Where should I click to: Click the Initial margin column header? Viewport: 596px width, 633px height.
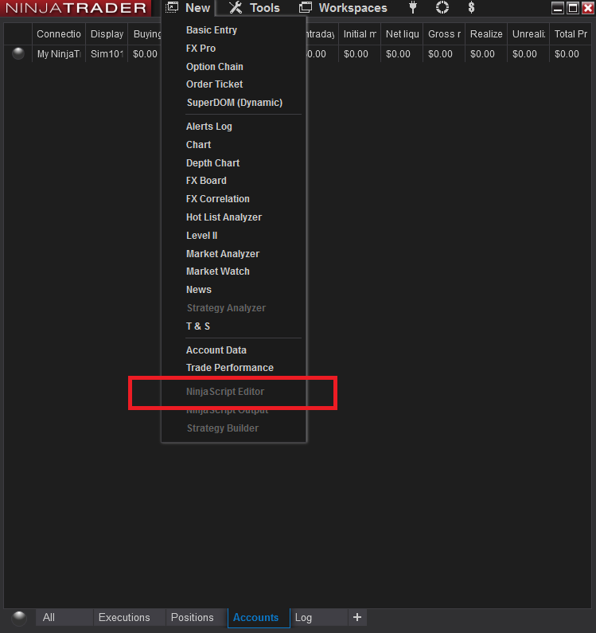click(360, 34)
